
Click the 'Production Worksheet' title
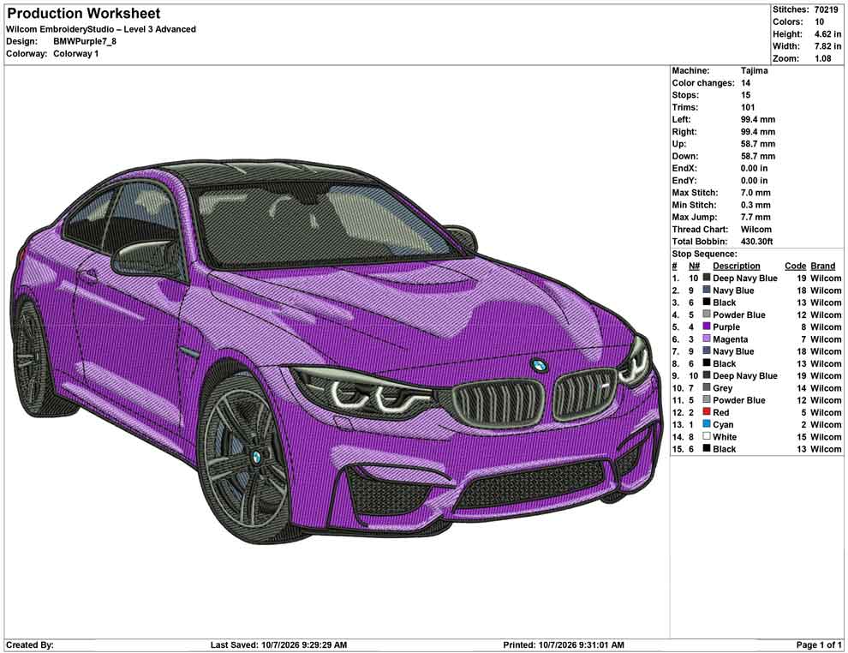[x=83, y=13]
